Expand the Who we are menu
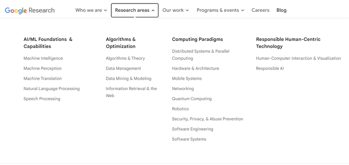The width and height of the screenshot is (349, 165). coord(91,10)
